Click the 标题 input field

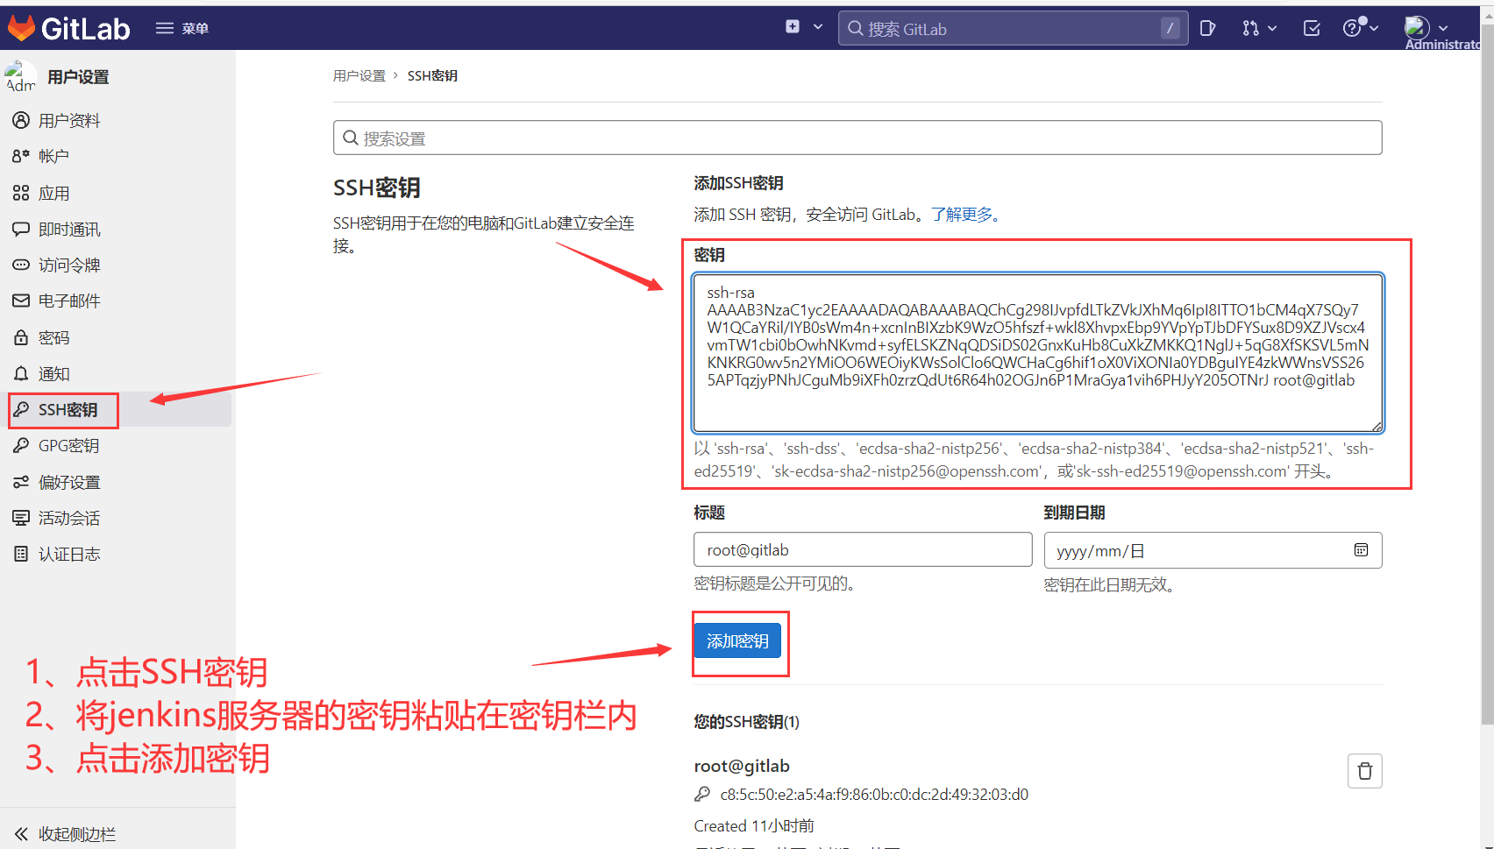click(863, 550)
